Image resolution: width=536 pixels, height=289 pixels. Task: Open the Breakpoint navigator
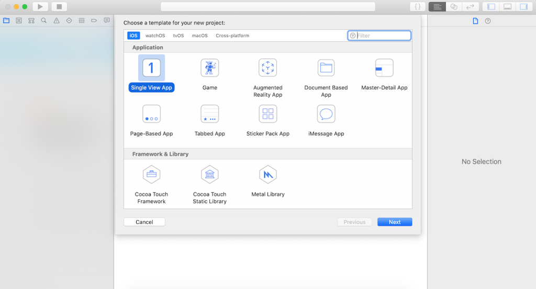coord(94,20)
